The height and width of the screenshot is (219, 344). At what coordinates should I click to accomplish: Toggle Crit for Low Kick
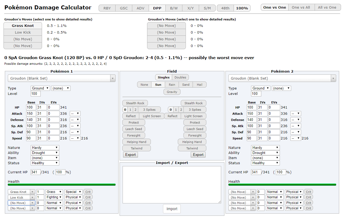88,197
